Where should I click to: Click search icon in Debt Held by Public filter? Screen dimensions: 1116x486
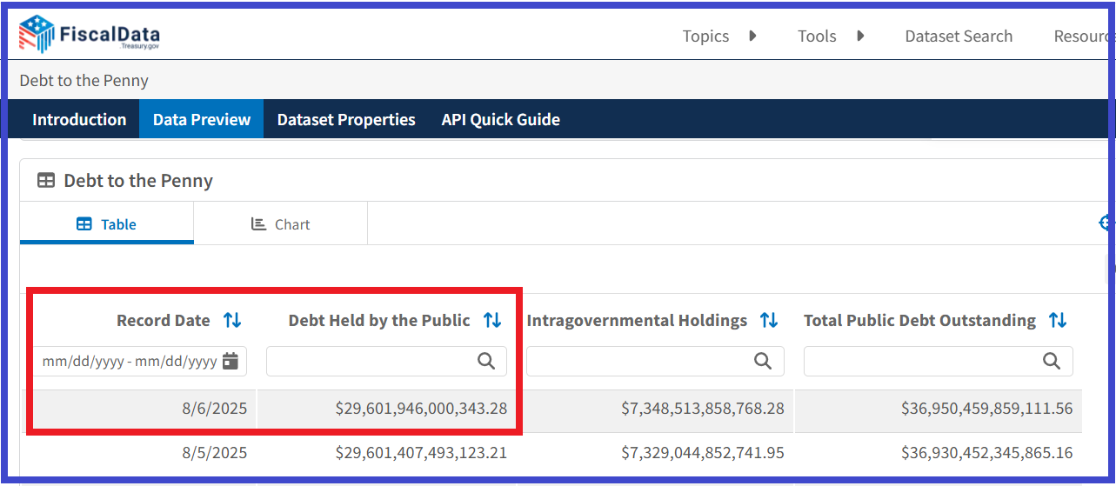point(486,361)
